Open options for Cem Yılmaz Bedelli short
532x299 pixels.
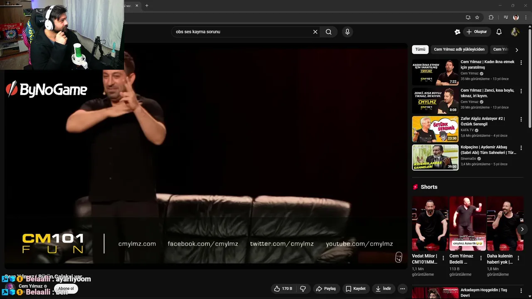[x=481, y=258]
